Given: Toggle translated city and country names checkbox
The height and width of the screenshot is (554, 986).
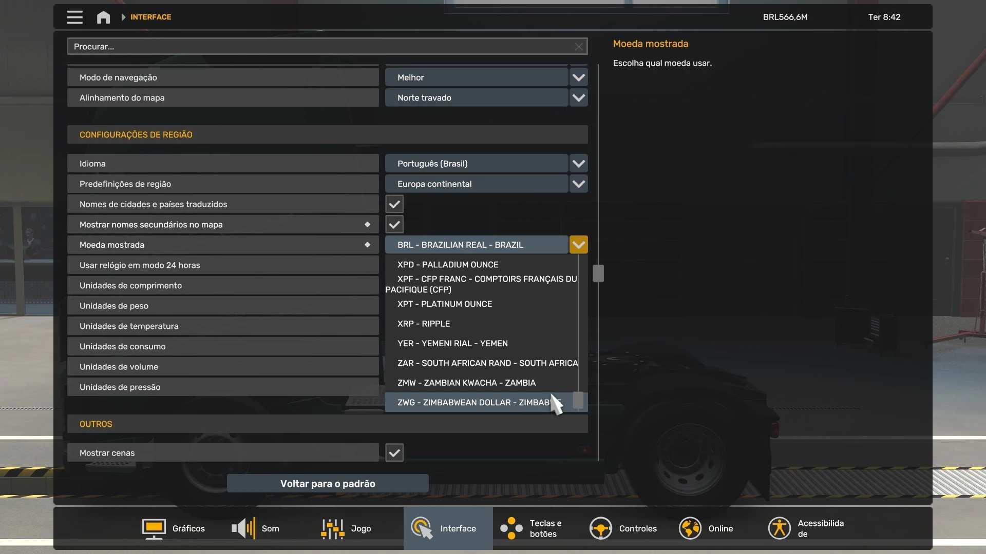Looking at the screenshot, I should tap(394, 204).
